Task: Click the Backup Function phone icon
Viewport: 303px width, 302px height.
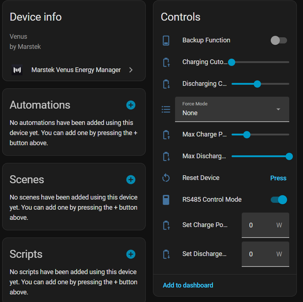Action: click(166, 40)
